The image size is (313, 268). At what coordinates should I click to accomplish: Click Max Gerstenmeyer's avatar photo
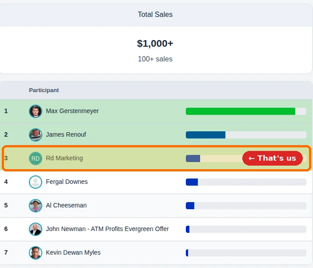[x=36, y=111]
